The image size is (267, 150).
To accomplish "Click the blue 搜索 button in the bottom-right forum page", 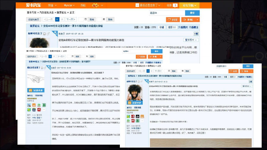I will (248, 66).
